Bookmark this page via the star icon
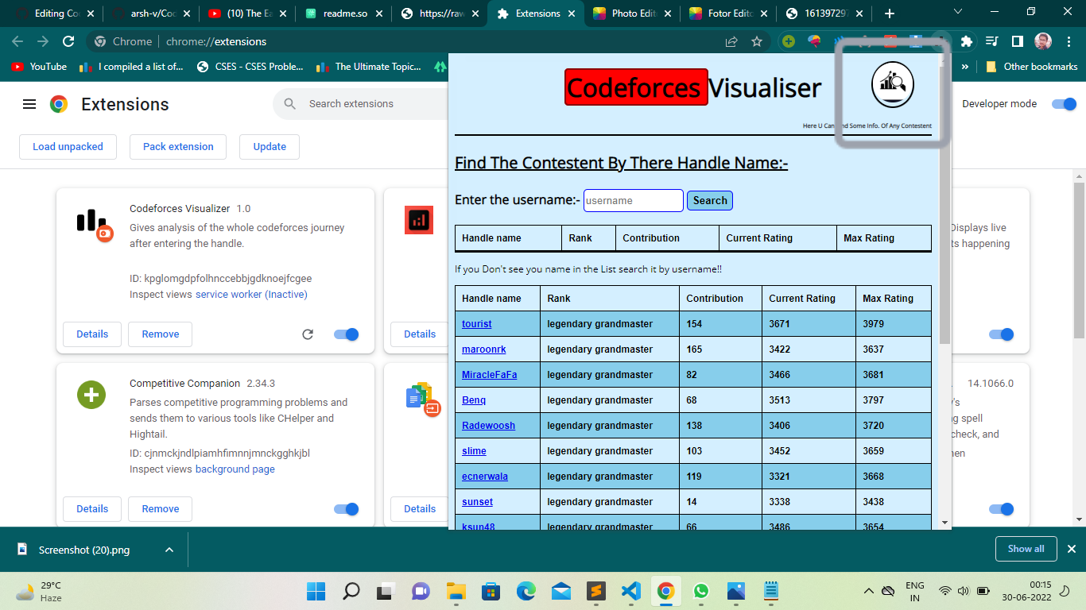Image resolution: width=1086 pixels, height=610 pixels. pyautogui.click(x=756, y=41)
